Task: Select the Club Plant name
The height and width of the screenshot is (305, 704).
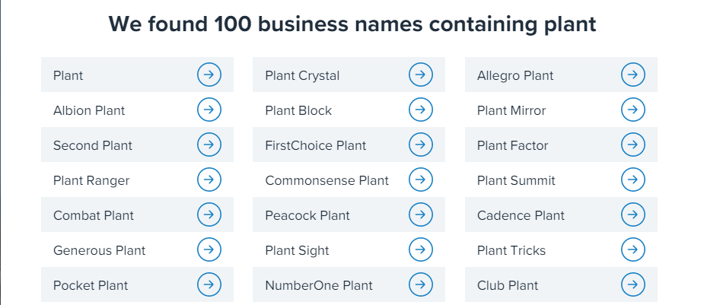Action: (508, 285)
